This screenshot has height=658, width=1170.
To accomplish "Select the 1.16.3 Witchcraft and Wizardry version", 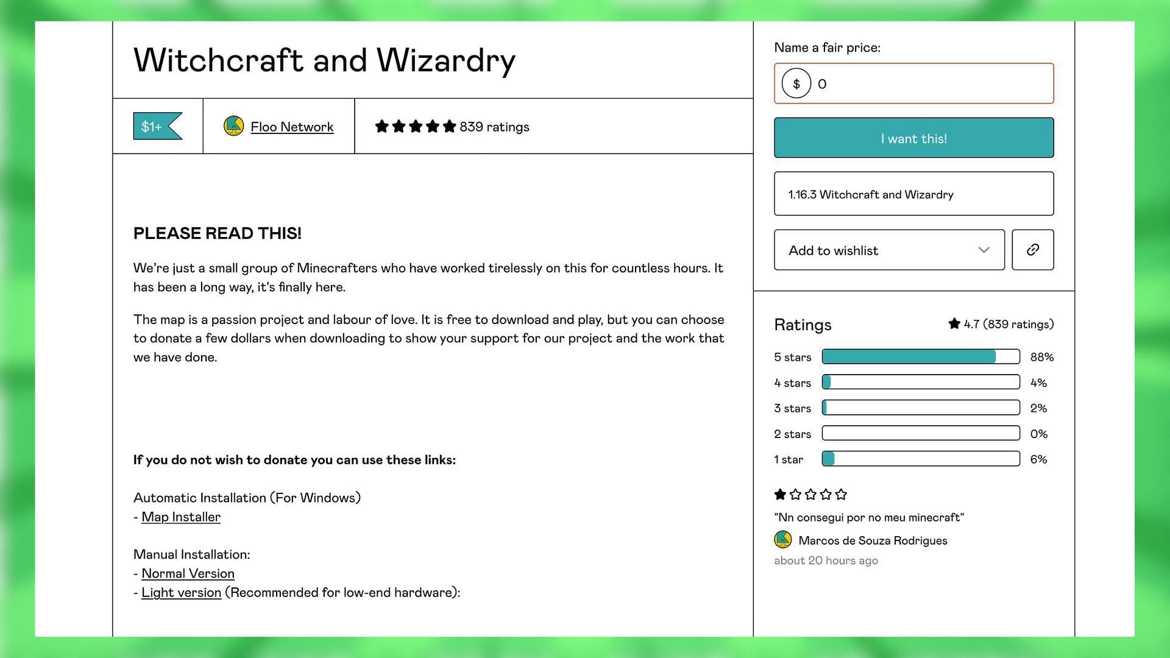I will [913, 193].
